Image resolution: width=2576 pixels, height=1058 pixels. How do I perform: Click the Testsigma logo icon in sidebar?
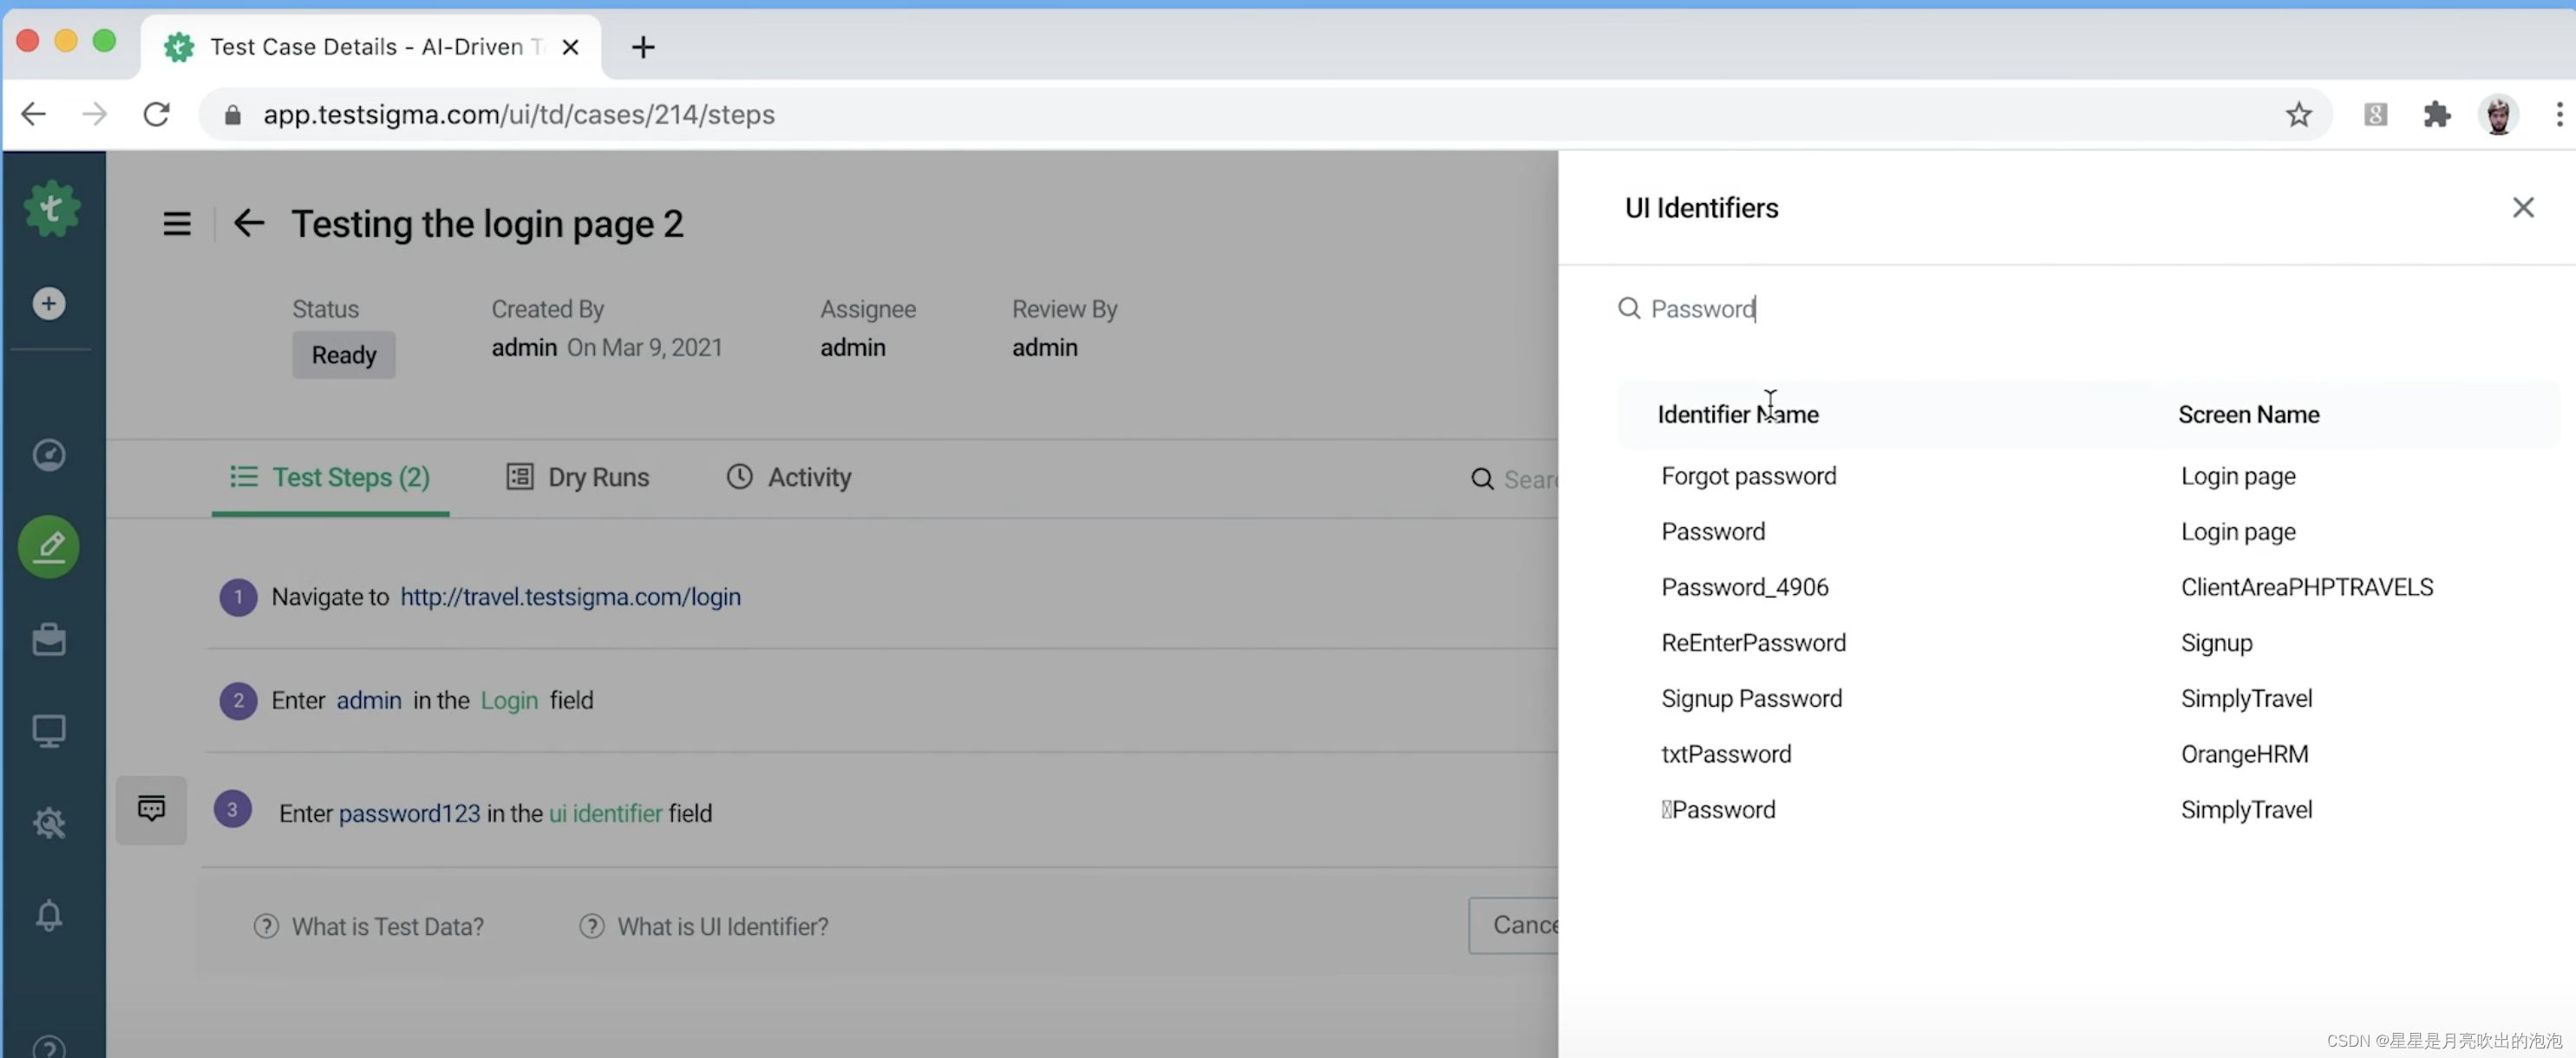(x=52, y=209)
